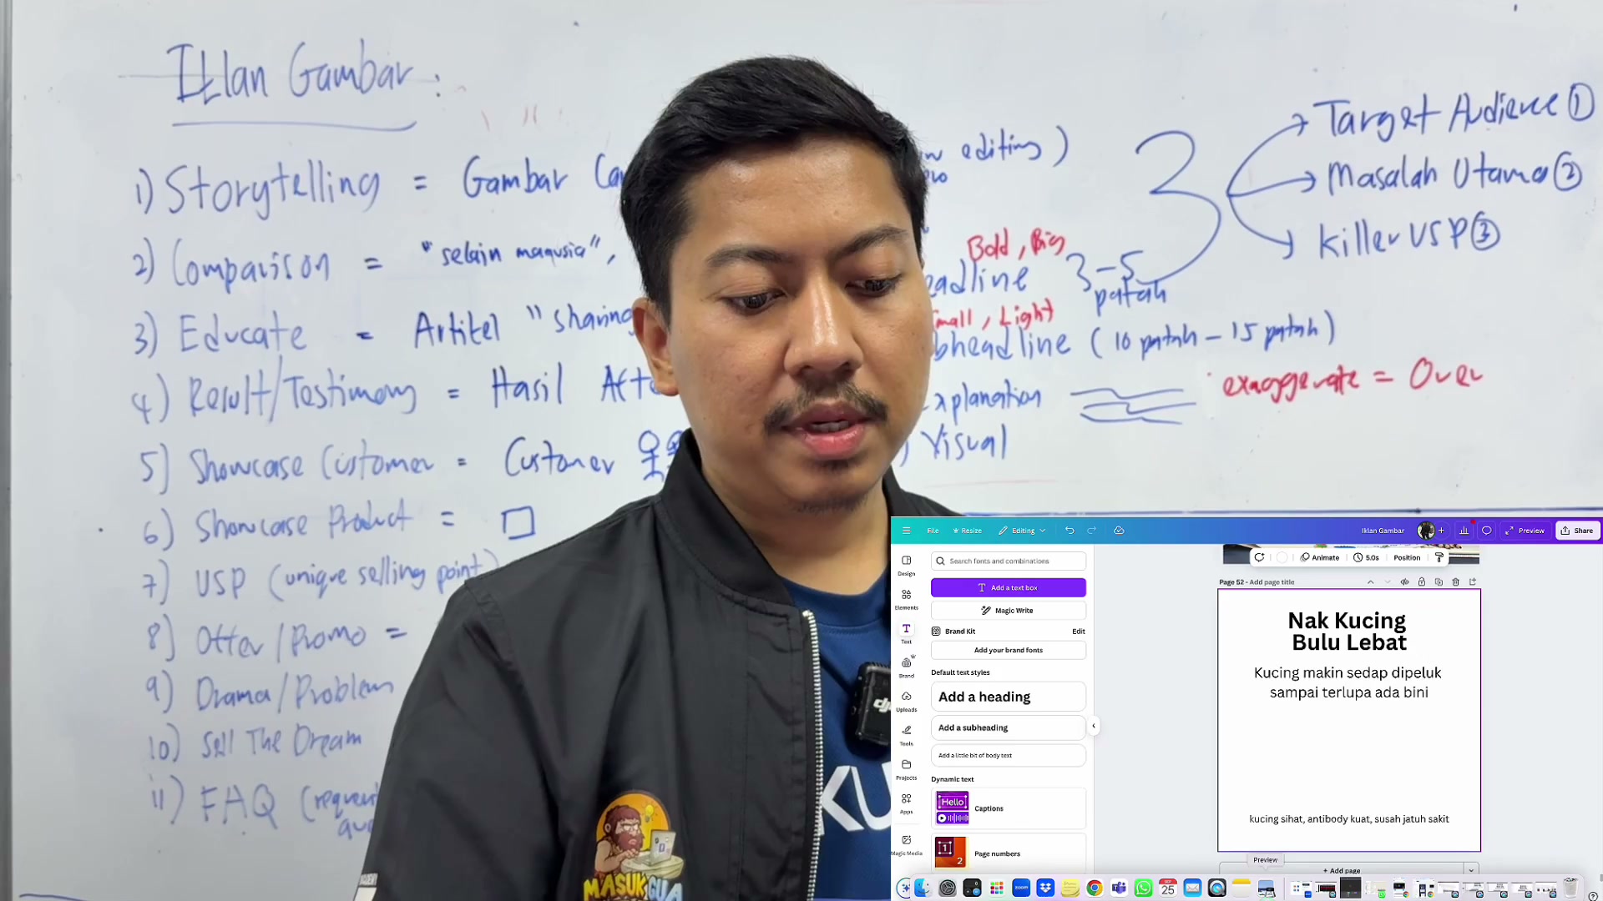Click Edit next to Brand Kit

pyautogui.click(x=1079, y=632)
